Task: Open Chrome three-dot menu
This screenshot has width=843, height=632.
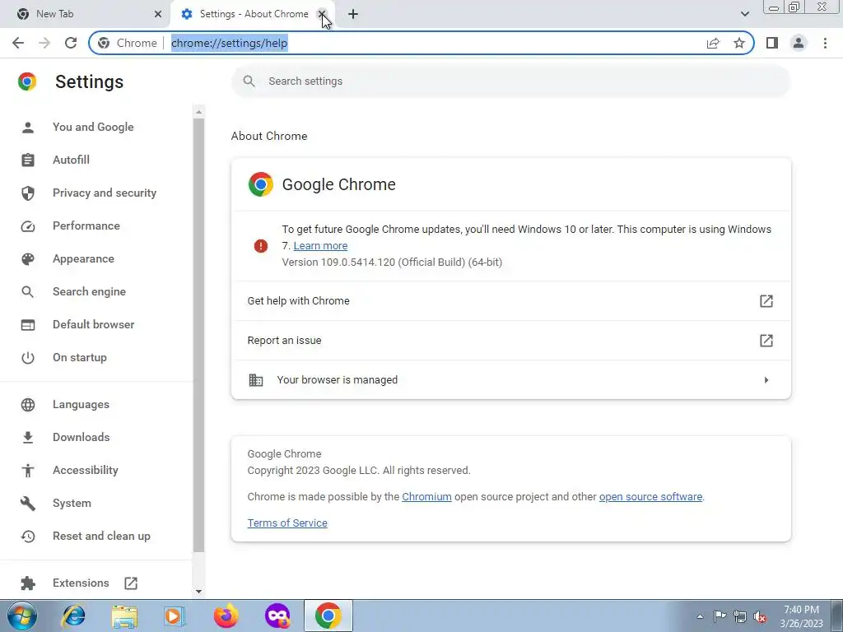Action: click(x=825, y=43)
